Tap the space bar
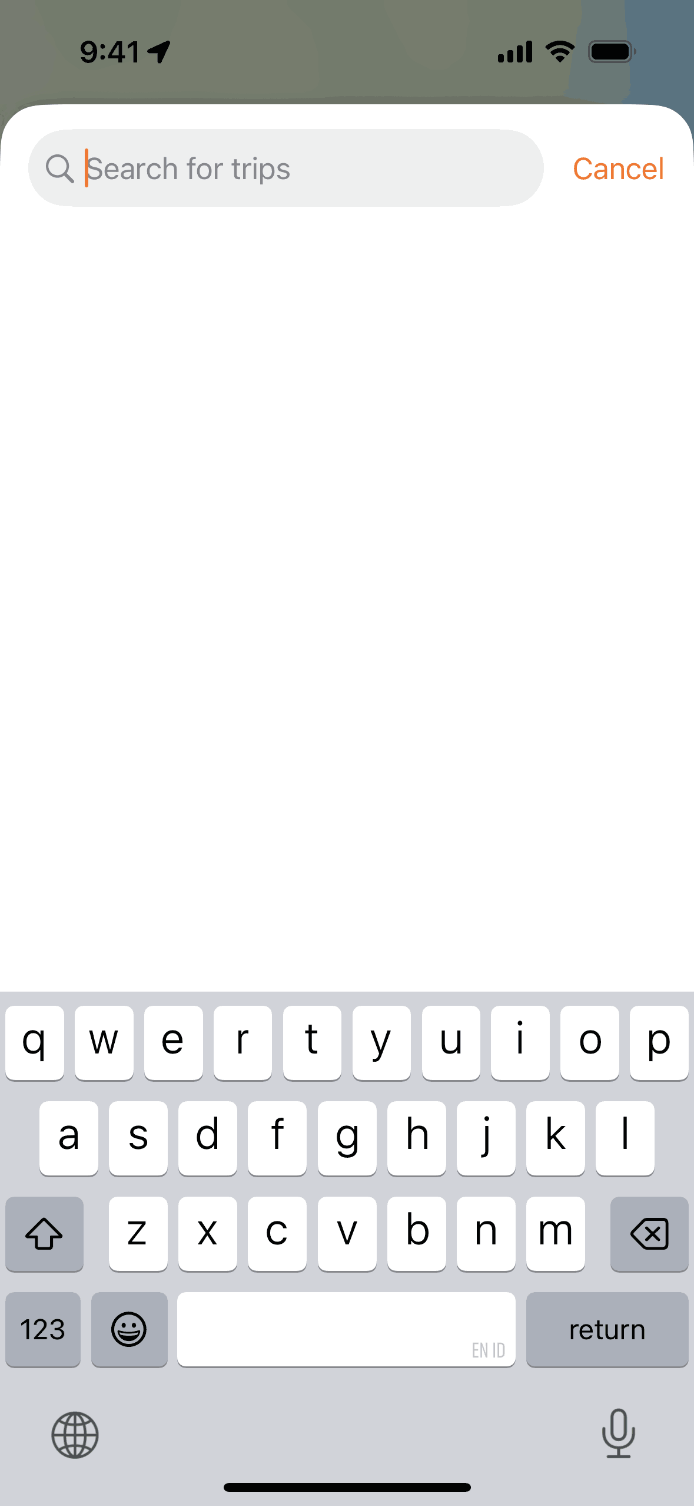694x1506 pixels. click(346, 1329)
